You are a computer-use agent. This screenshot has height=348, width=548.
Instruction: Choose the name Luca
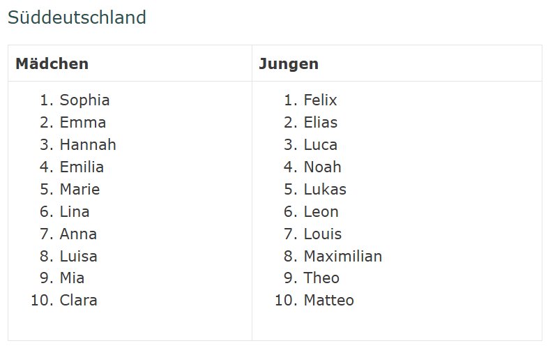click(x=320, y=145)
